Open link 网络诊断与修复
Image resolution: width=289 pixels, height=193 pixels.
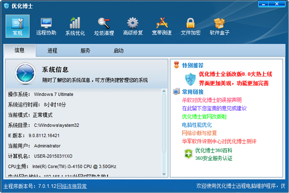pos(199,133)
